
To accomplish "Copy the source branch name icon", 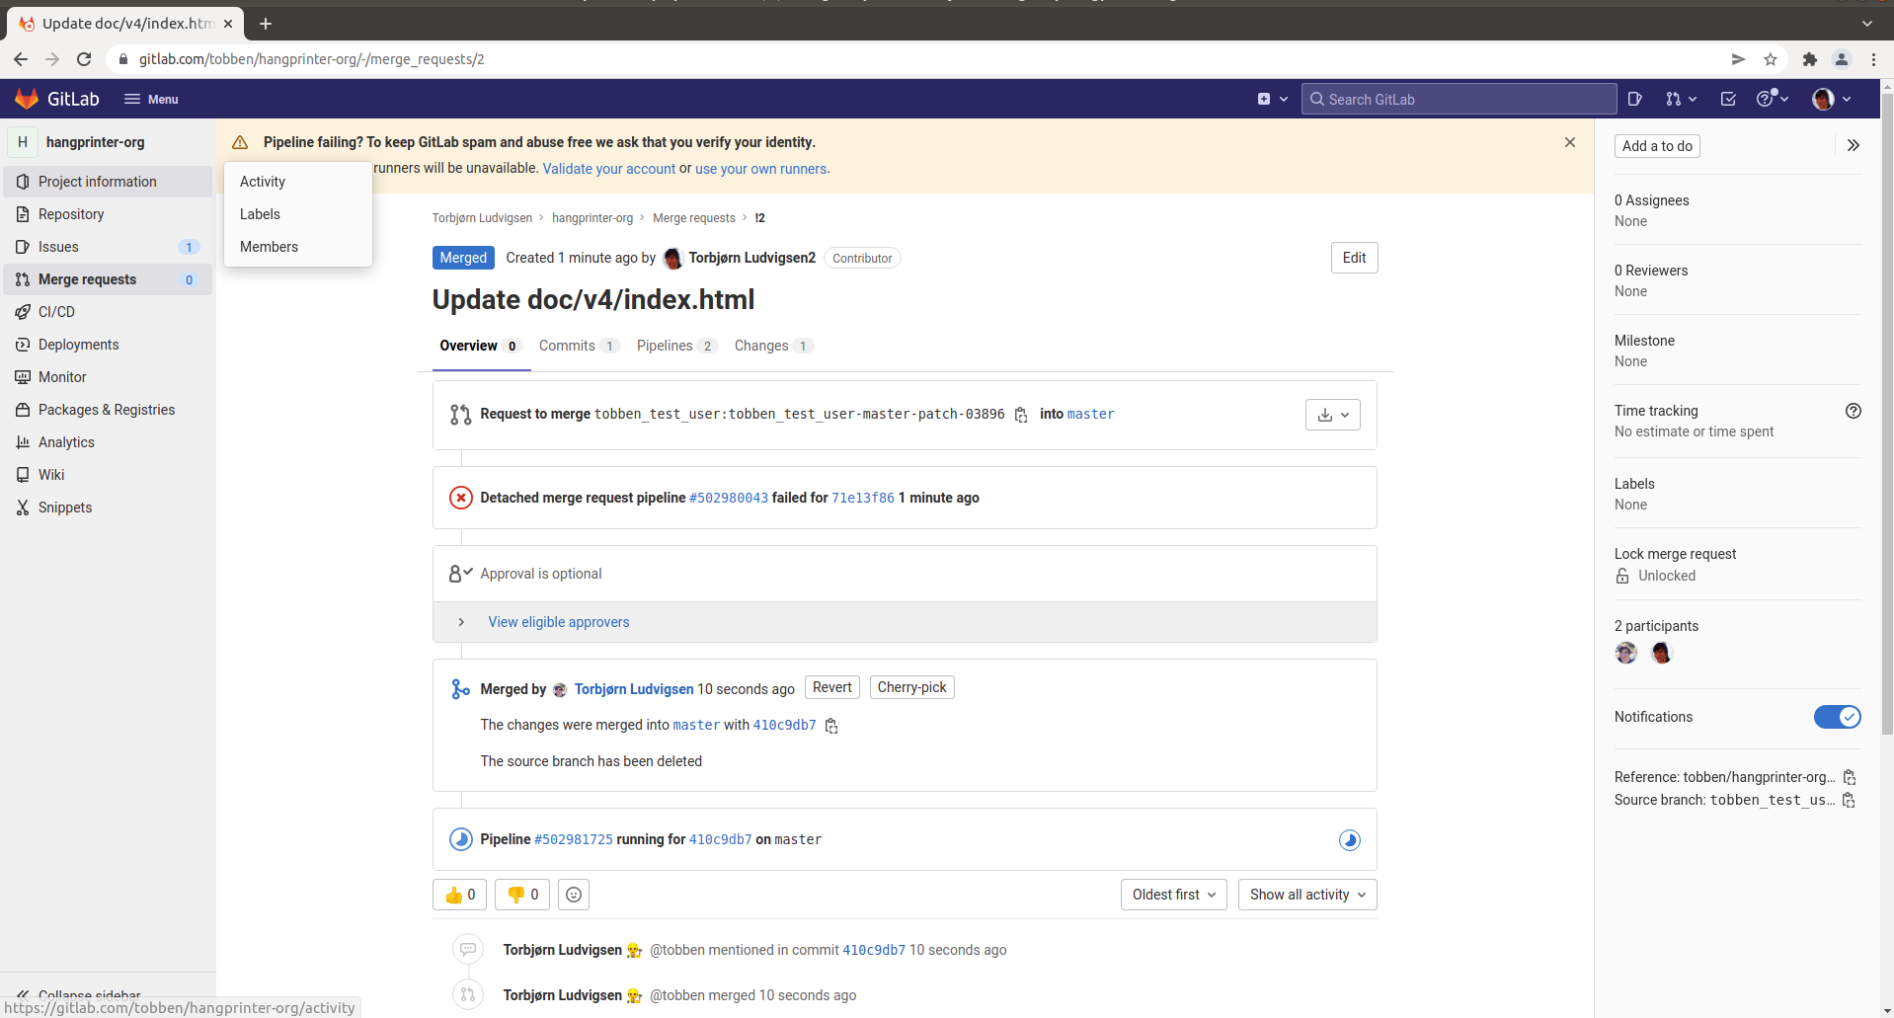I will [1849, 800].
